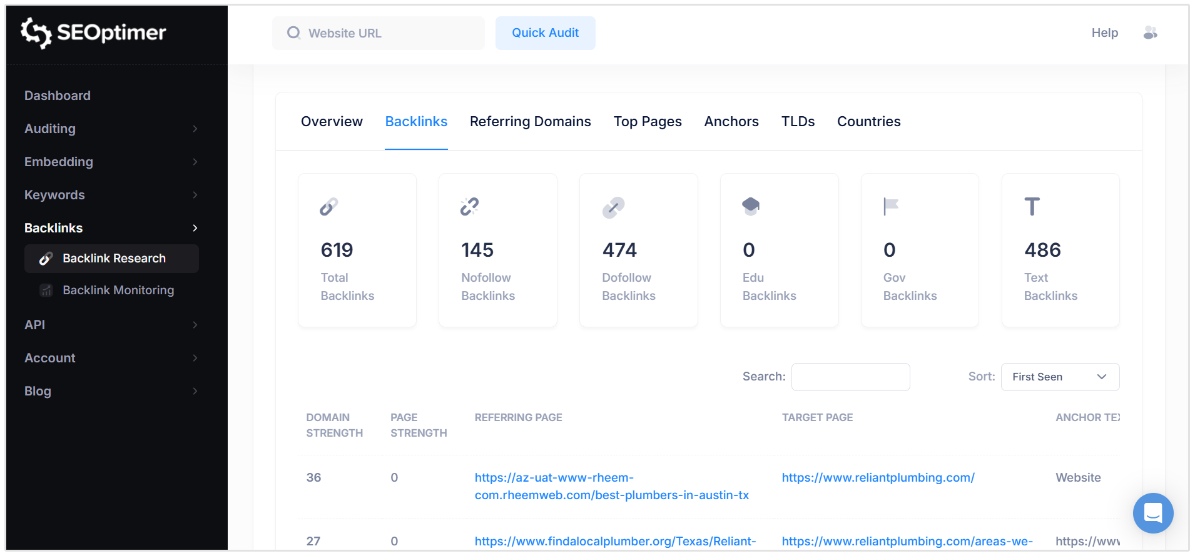Click the Gov Backlinks flag icon

[x=890, y=206]
